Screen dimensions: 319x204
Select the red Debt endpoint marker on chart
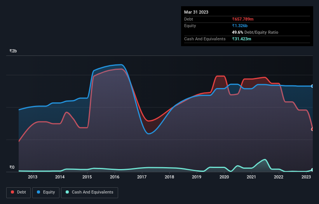coord(312,129)
